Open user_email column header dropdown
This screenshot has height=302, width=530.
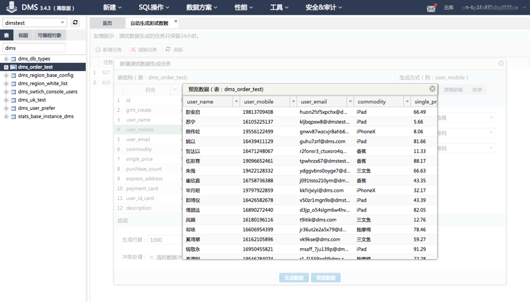point(350,101)
